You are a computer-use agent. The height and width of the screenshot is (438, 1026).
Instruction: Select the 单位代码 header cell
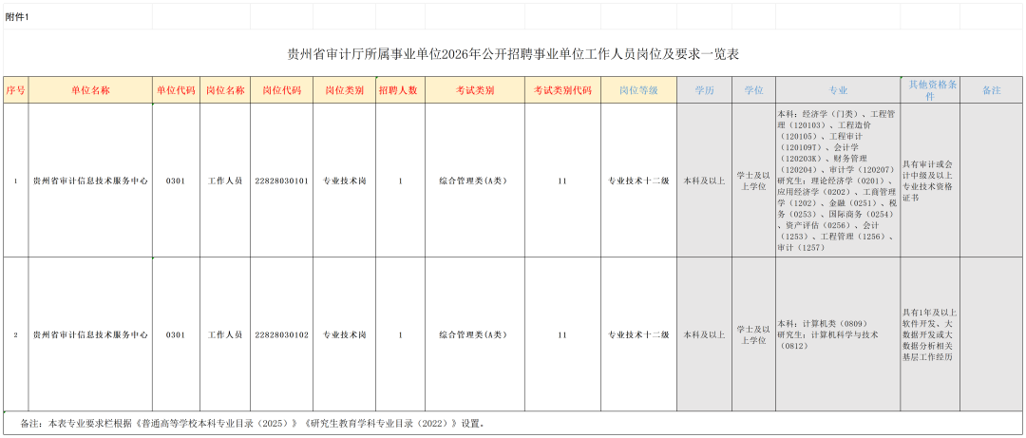[x=176, y=91]
